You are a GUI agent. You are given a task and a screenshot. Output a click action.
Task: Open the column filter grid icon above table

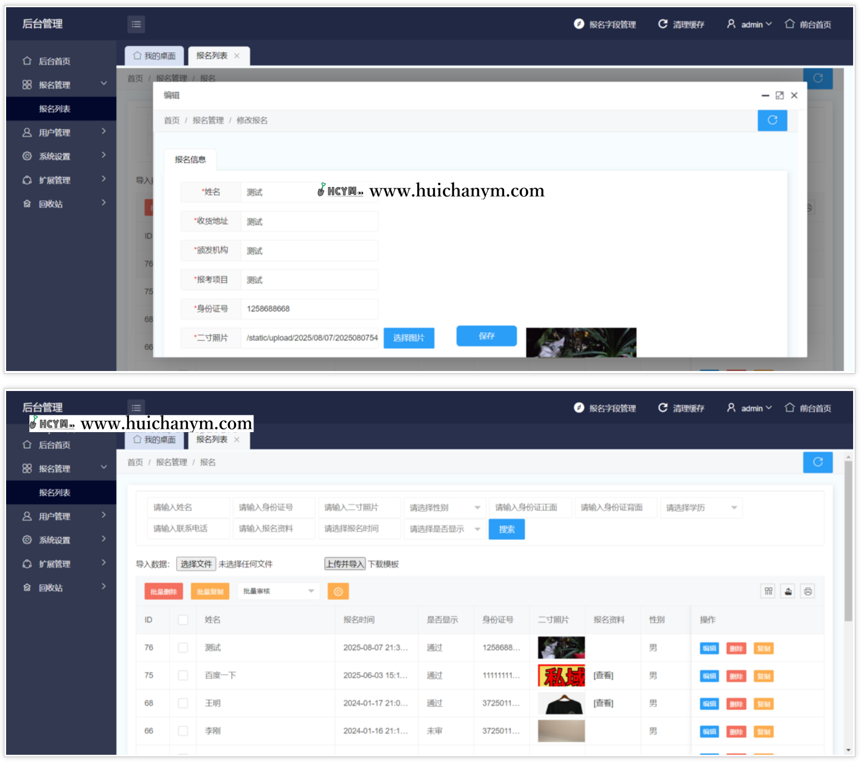tap(768, 591)
